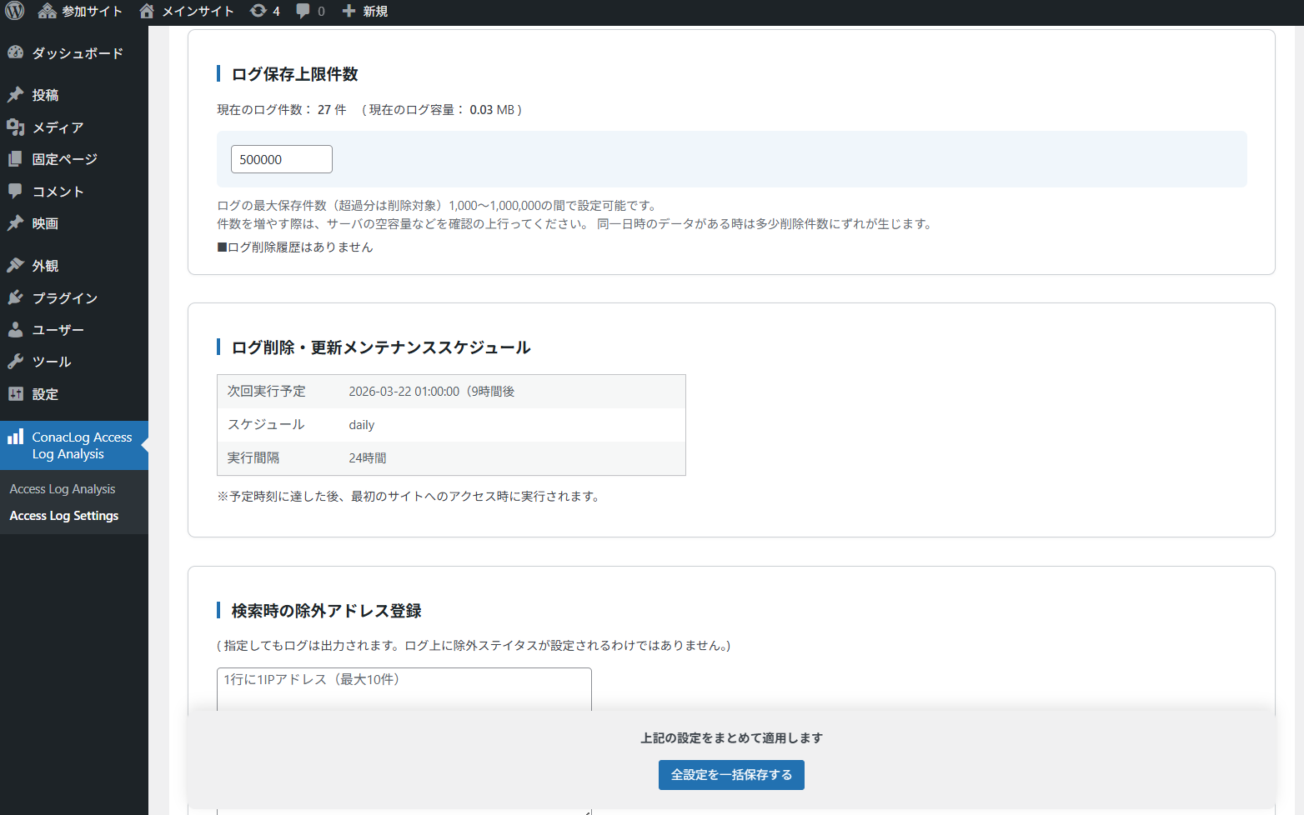The width and height of the screenshot is (1304, 815).
Task: Click the 検索時の除外アドレス登録 heading
Action: [326, 611]
